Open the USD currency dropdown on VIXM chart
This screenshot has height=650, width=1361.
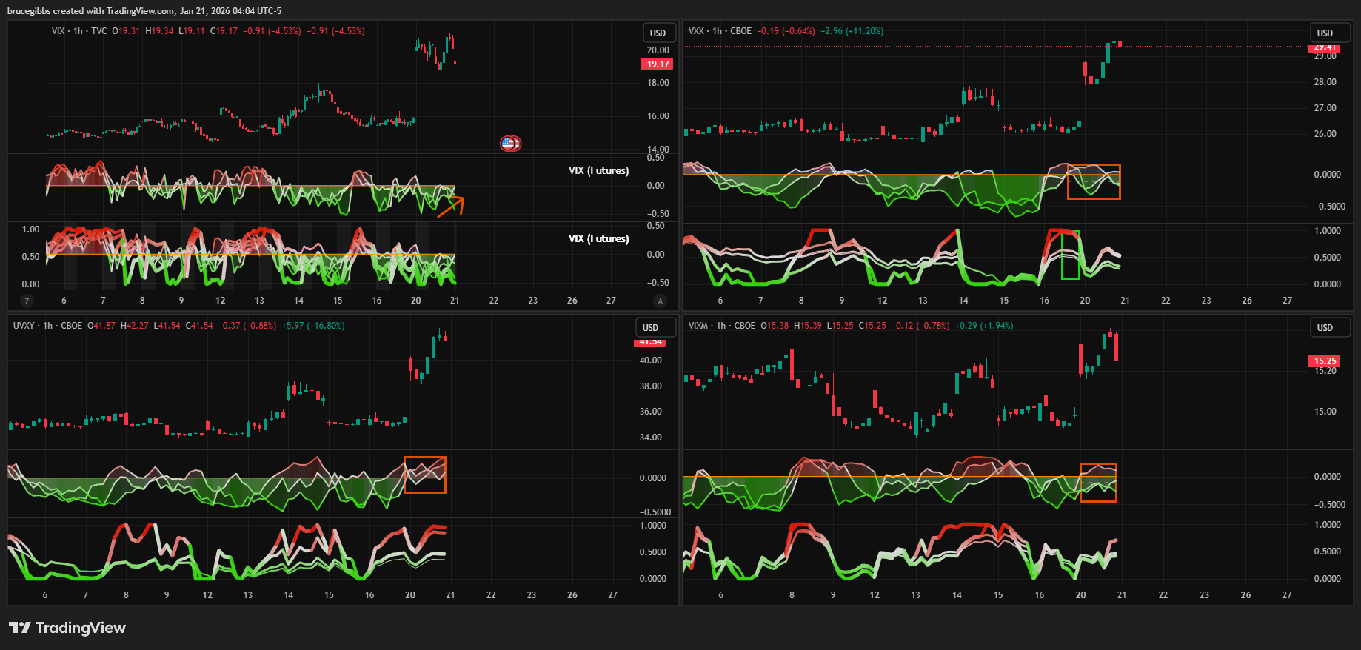pyautogui.click(x=1325, y=327)
